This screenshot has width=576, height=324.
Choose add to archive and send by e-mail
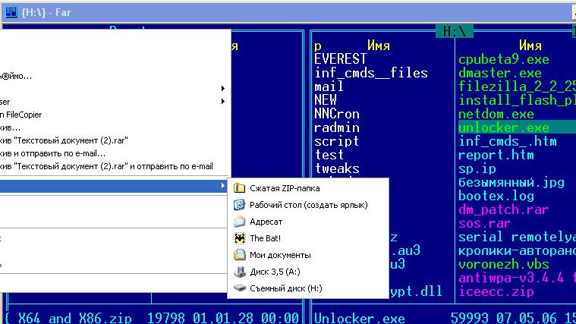53,153
